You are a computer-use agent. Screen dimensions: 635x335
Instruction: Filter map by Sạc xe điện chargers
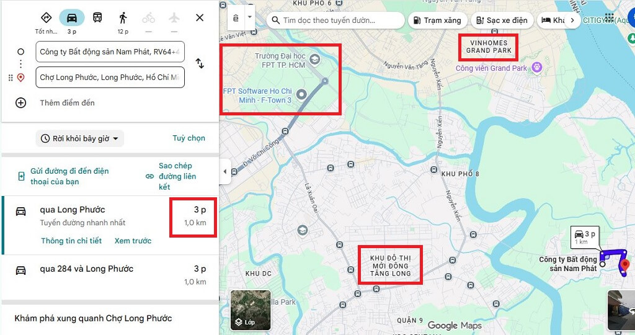(x=502, y=20)
